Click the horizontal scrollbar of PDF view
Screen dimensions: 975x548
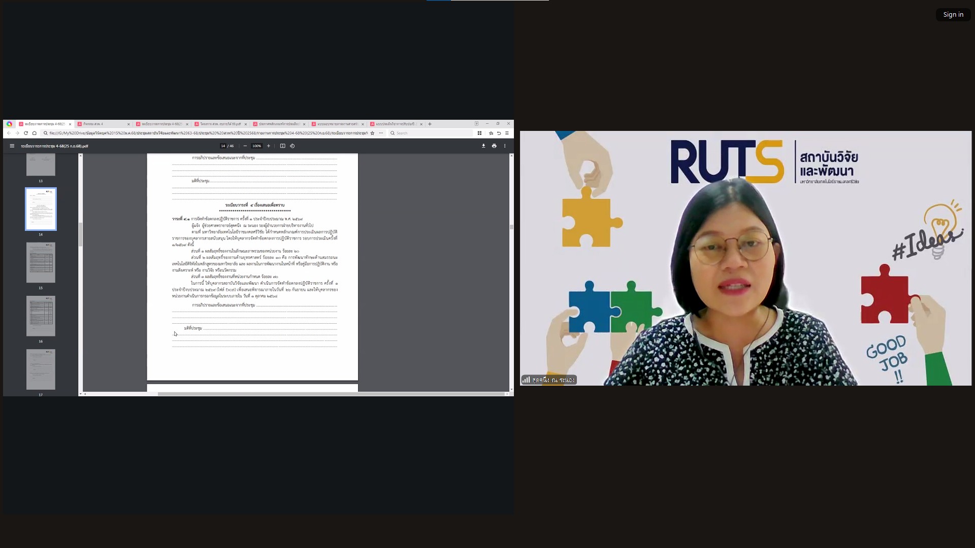tap(330, 394)
